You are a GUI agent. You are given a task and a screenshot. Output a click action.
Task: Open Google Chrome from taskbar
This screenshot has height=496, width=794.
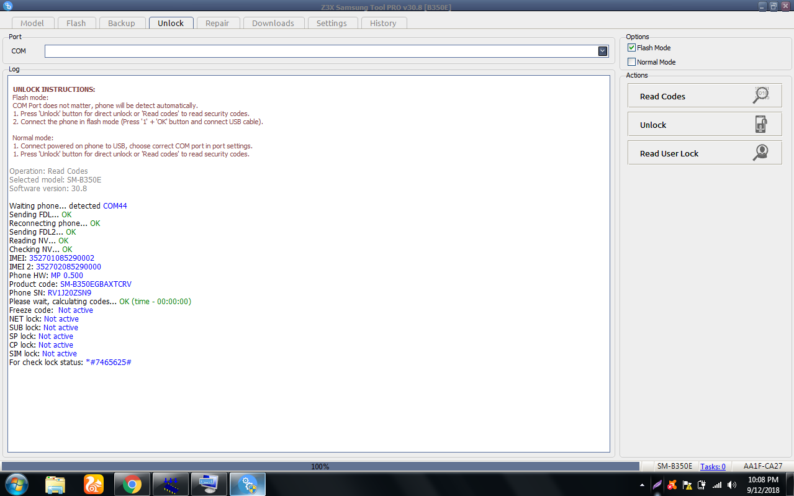132,484
